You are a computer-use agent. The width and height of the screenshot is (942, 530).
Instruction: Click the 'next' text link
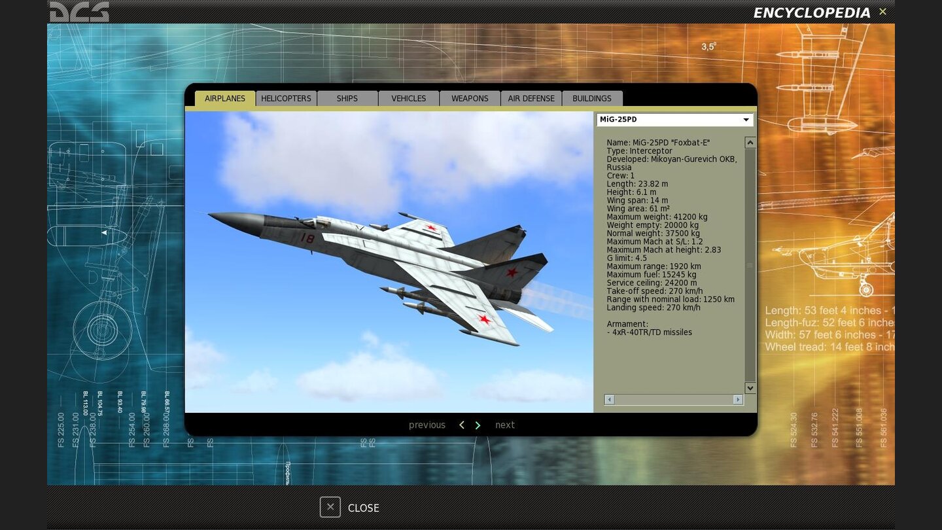coord(505,425)
